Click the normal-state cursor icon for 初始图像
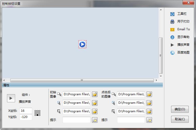Viewport: 196px width, 130px height. [x=59, y=94]
